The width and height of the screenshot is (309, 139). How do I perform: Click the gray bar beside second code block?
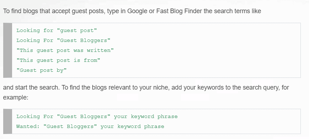[x=8, y=121]
